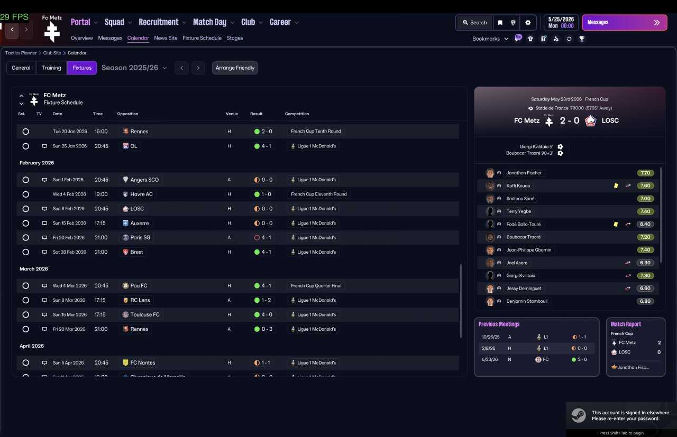This screenshot has width=677, height=437.
Task: Click the purple Messages button
Action: 624,23
